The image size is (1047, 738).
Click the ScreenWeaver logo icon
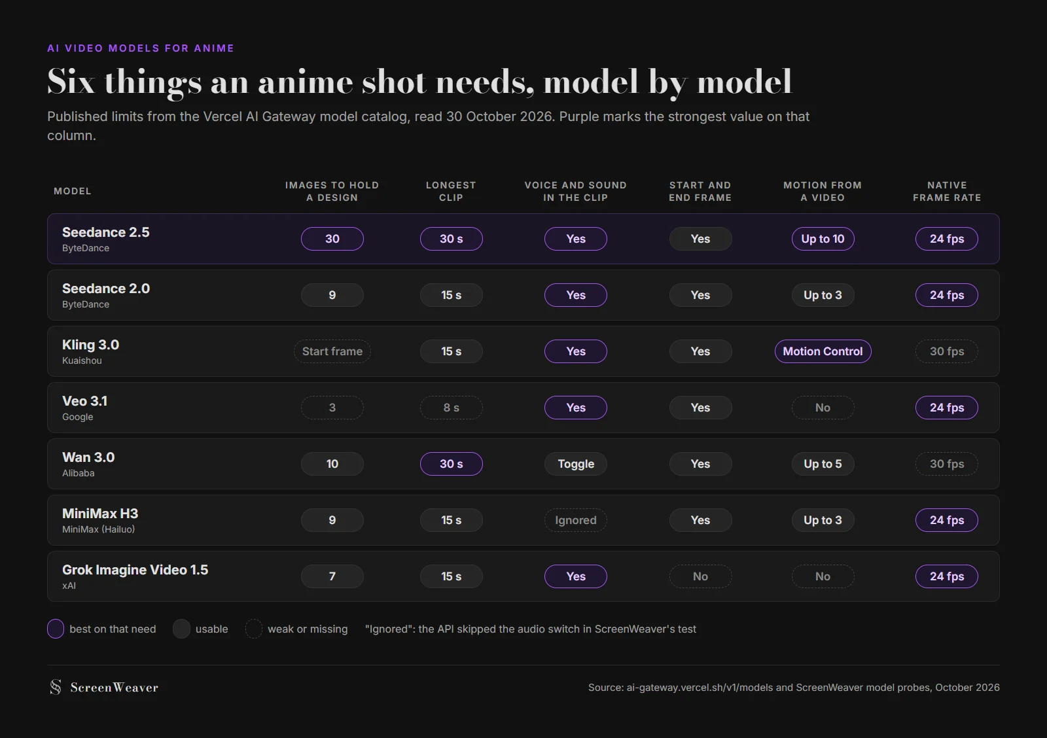tap(56, 687)
